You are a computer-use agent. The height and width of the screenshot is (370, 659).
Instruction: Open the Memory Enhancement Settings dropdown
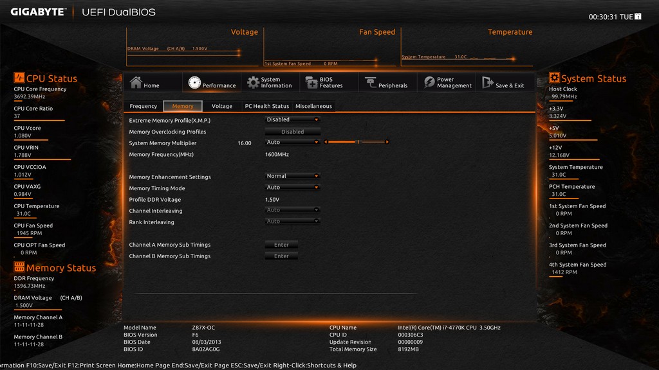[293, 176]
